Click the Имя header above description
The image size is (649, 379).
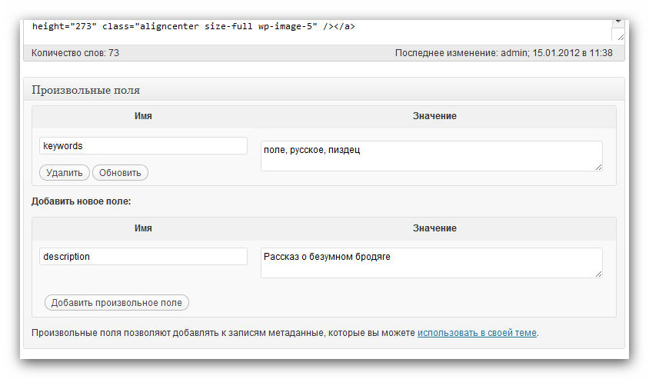pyautogui.click(x=143, y=228)
